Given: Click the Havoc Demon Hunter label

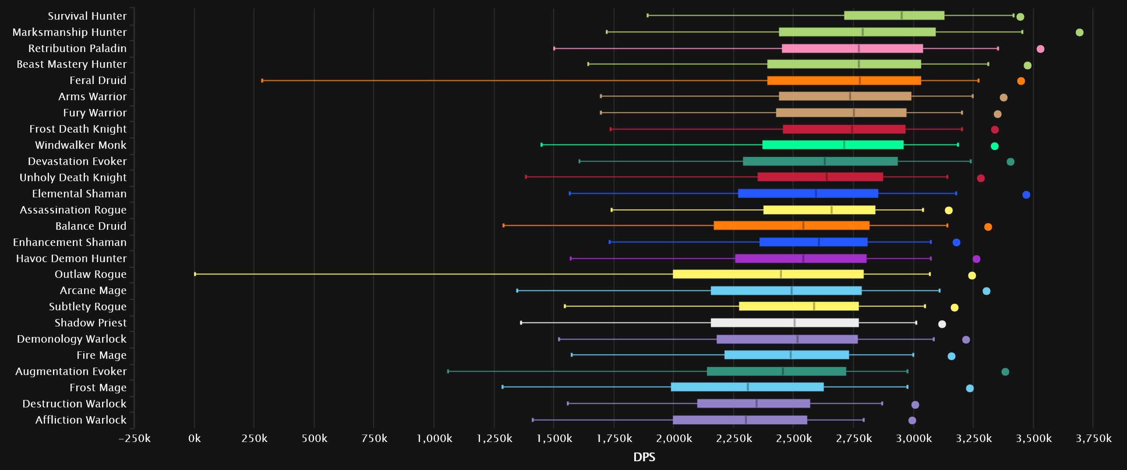Looking at the screenshot, I should (71, 259).
